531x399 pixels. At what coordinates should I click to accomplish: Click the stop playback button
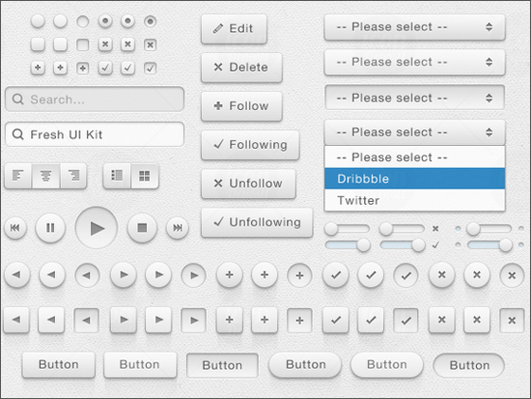tap(142, 227)
